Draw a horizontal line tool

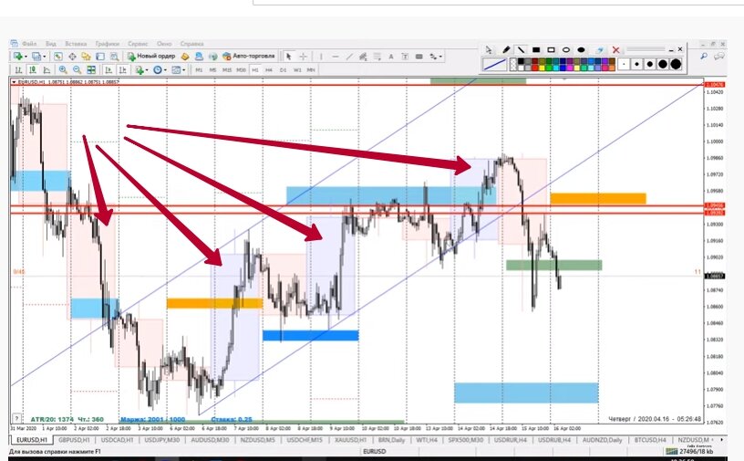tap(336, 56)
